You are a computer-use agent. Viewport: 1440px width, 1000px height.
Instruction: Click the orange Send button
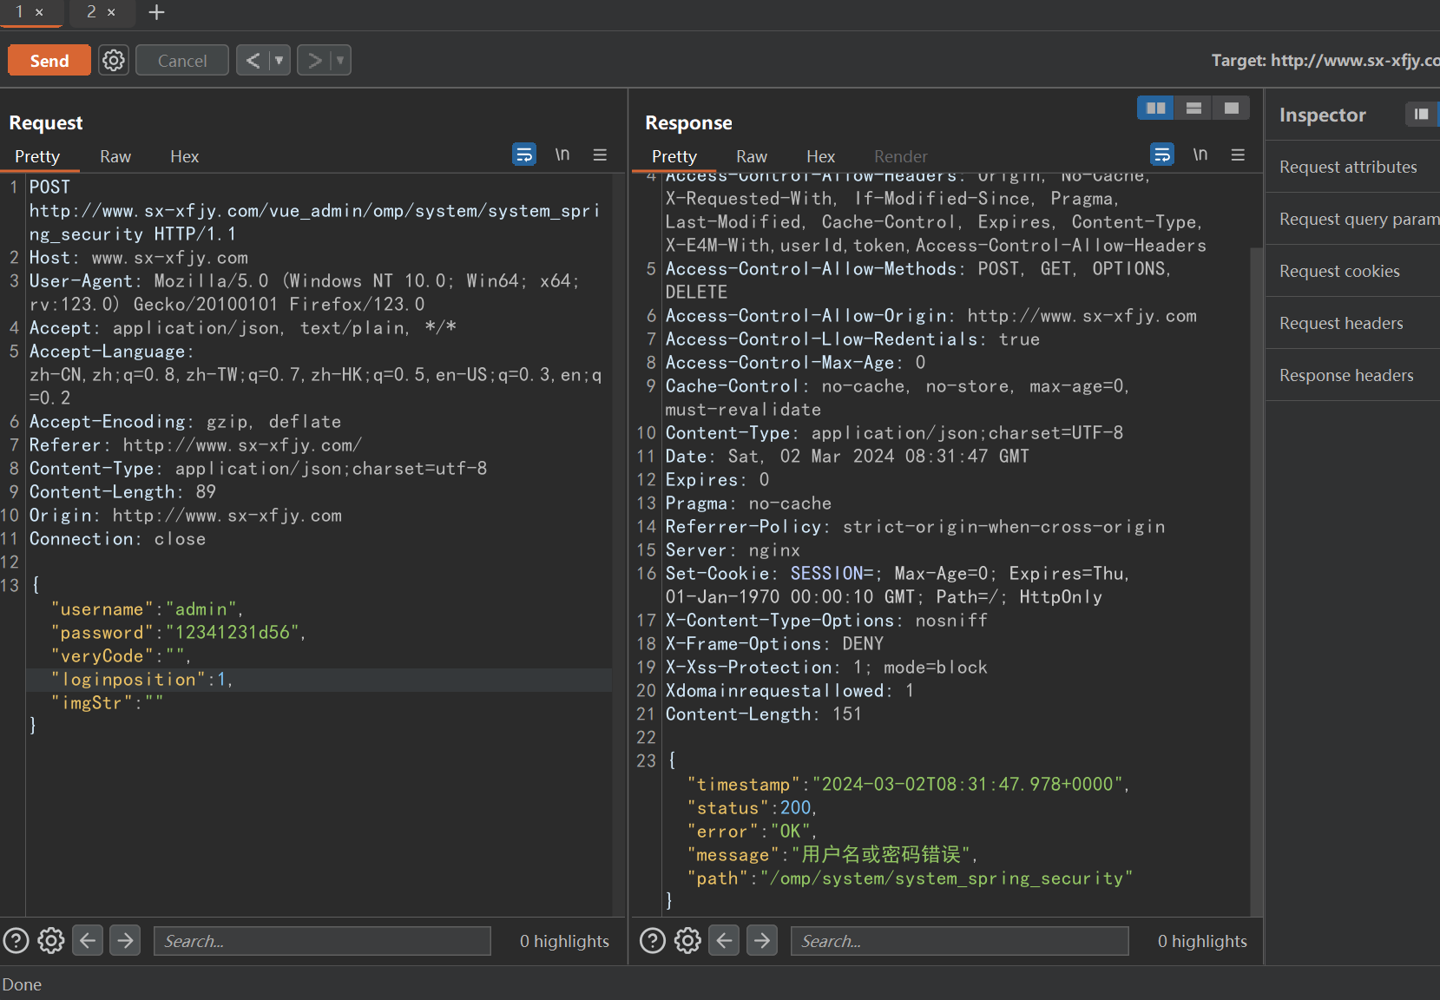[49, 61]
